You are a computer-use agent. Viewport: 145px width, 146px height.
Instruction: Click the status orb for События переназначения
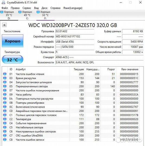(5, 123)
